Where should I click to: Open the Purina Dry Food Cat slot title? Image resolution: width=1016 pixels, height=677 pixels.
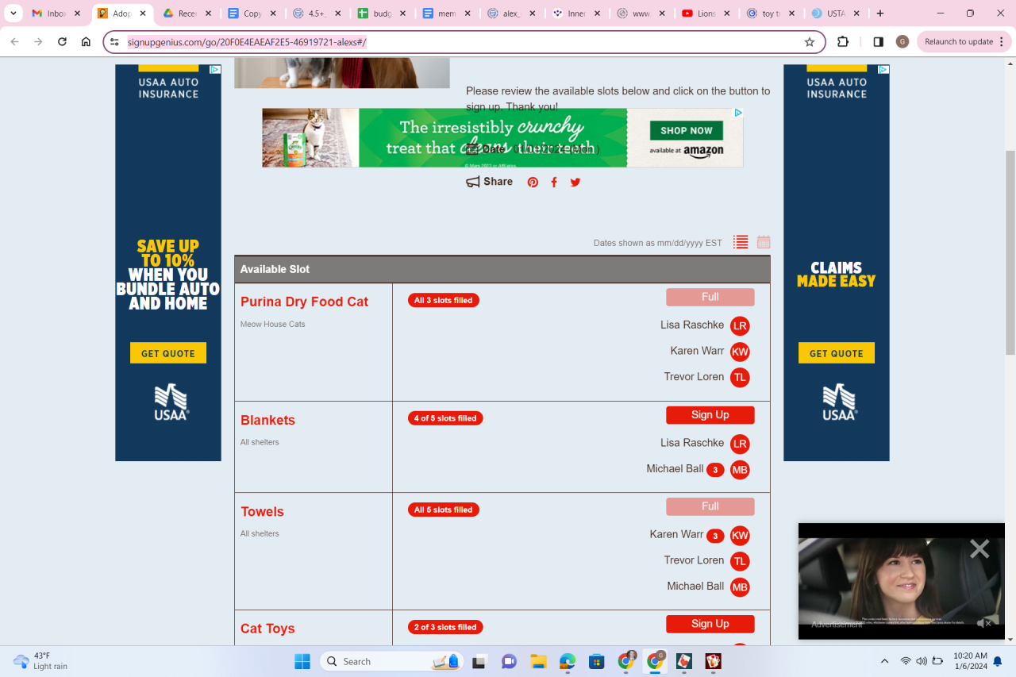(x=304, y=302)
